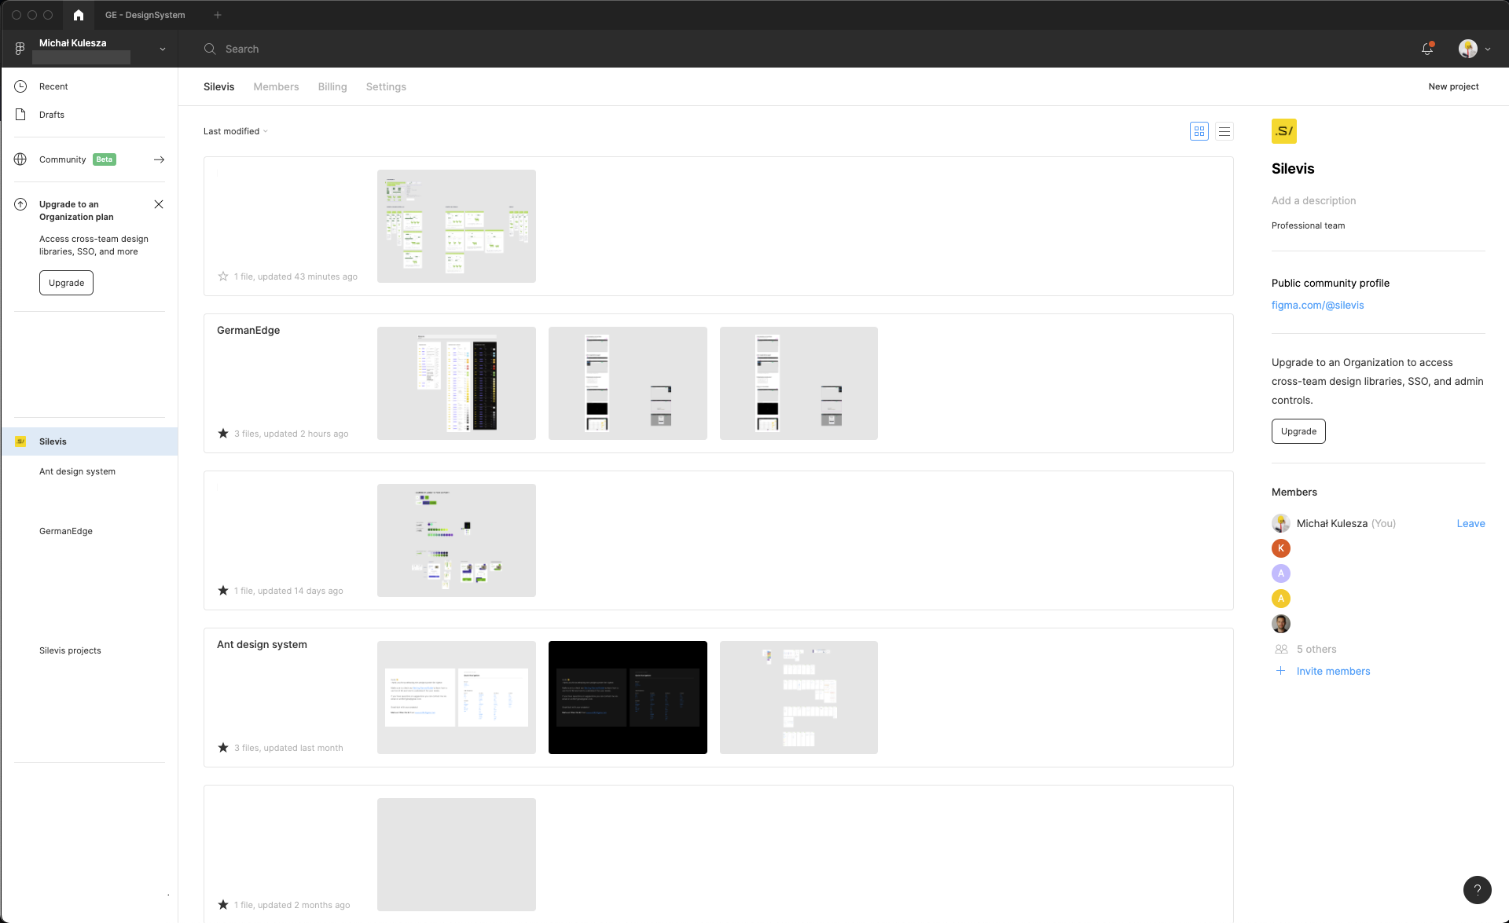Unstar the GermanEdge project
This screenshot has height=923, width=1509.
[223, 434]
